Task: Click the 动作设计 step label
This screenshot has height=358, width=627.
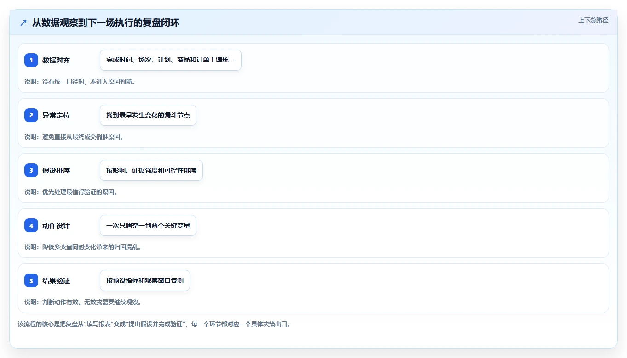Action: point(56,225)
